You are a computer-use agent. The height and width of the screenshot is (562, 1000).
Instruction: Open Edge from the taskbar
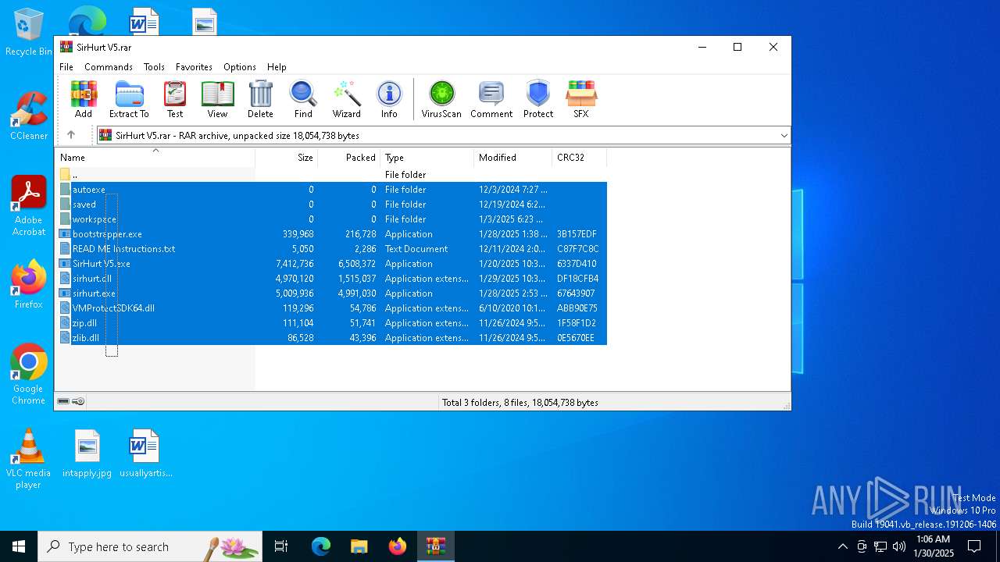tap(321, 546)
